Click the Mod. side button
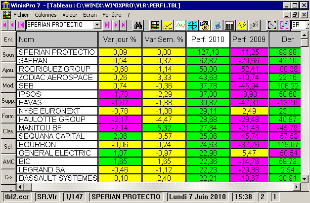Image resolution: width=310 pixels, height=203 pixels. (x=8, y=85)
